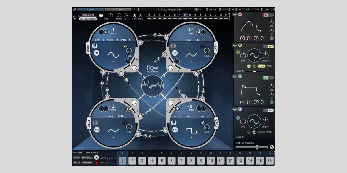Screen dimensions: 347x173
Task: Switch modulator B to ENV
Action: coord(265,46)
